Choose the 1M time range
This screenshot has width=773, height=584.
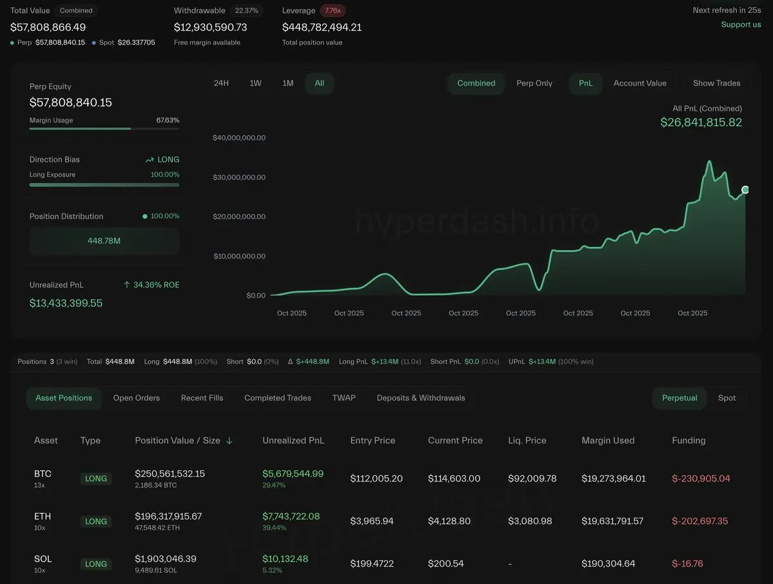pyautogui.click(x=288, y=83)
